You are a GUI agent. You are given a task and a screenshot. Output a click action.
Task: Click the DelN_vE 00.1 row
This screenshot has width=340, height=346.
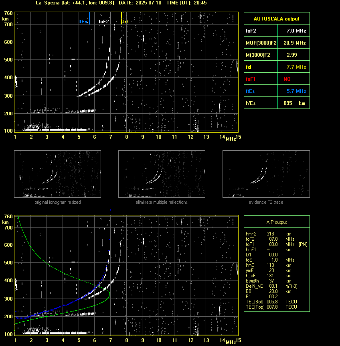click(x=272, y=286)
